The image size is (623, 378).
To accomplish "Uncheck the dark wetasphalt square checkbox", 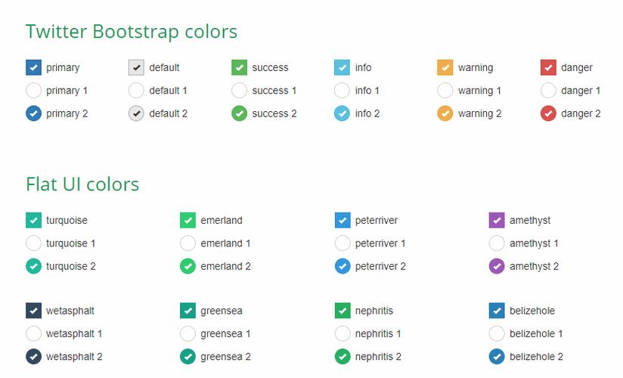I will coord(33,311).
